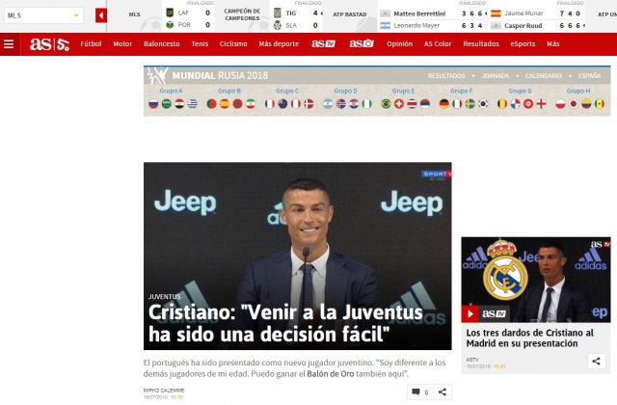Open the AS photo section camera logo
This screenshot has width=617, height=405.
(x=362, y=43)
